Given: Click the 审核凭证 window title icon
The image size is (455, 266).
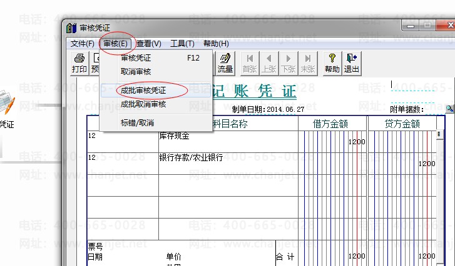Looking at the screenshot, I should pos(71,28).
